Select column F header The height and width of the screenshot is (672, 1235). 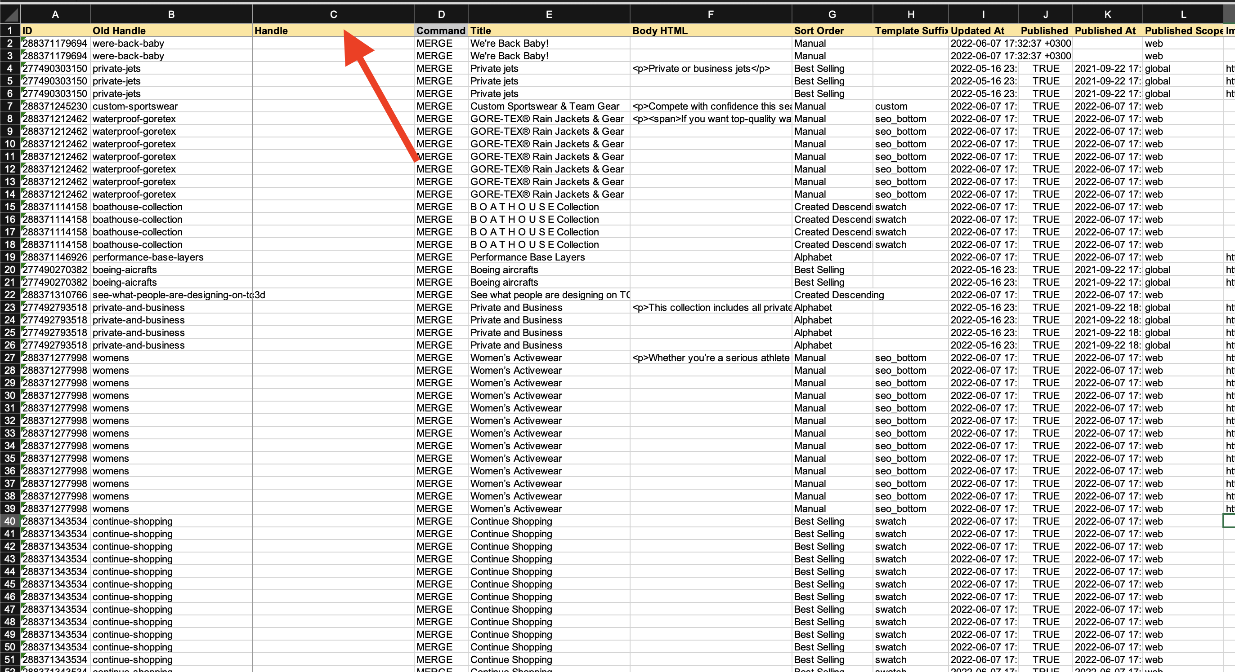point(711,14)
